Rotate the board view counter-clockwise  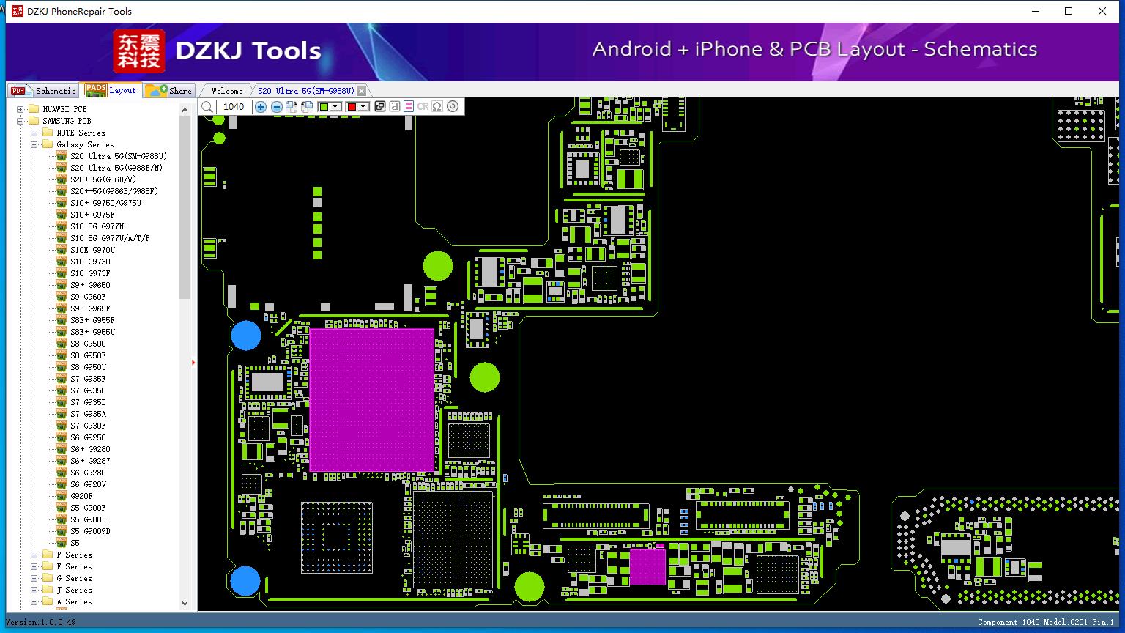click(x=308, y=107)
